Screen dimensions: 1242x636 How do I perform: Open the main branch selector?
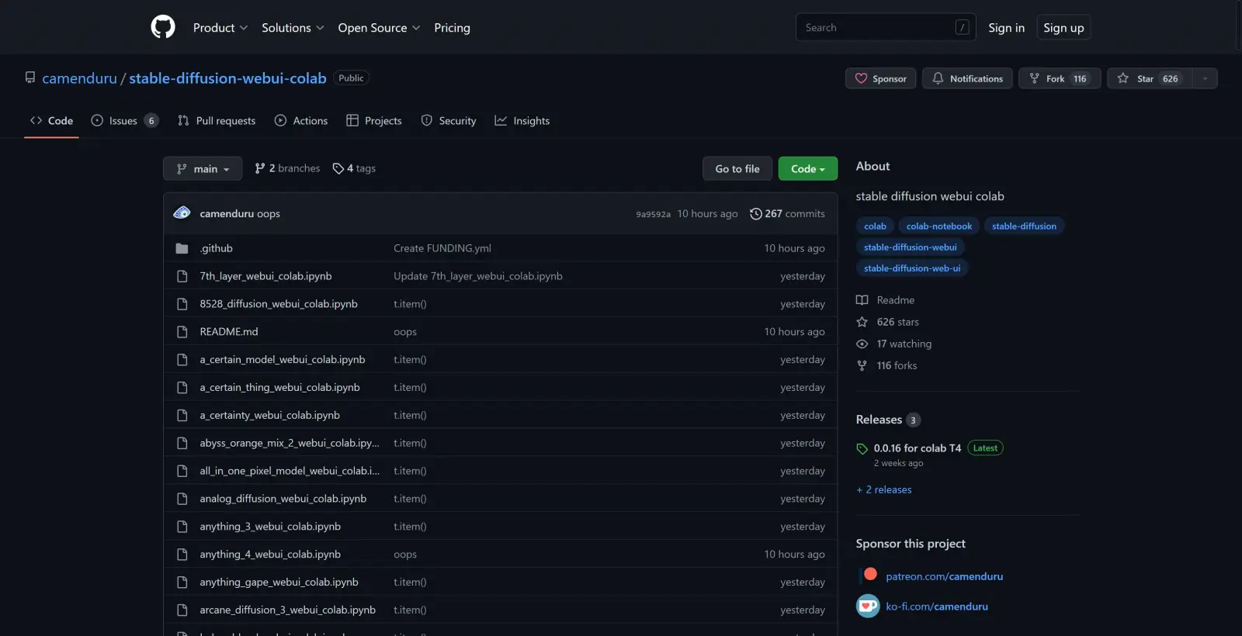203,168
